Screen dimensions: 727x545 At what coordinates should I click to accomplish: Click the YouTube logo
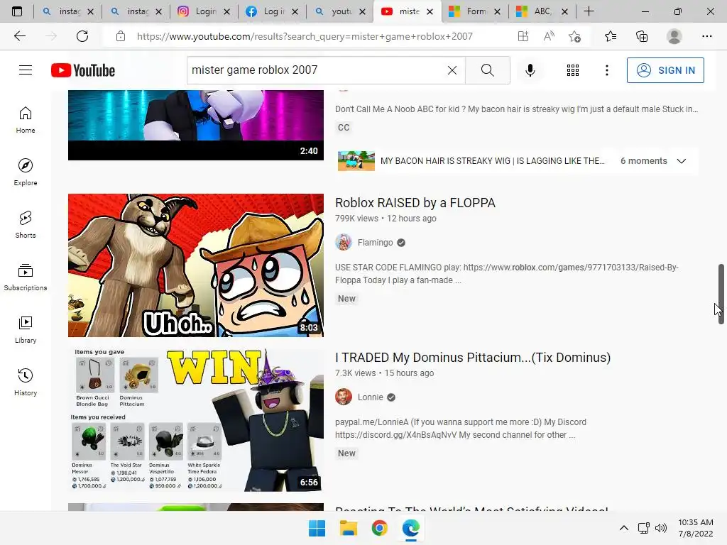(83, 70)
